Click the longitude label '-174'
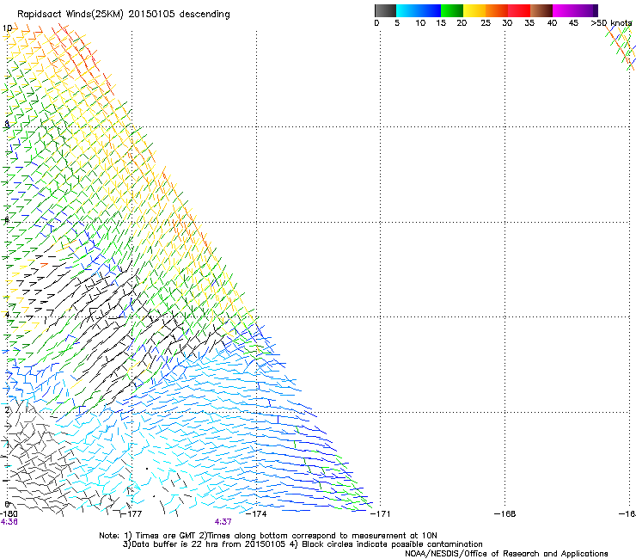Image resolution: width=636 pixels, height=559 pixels. coord(257,514)
